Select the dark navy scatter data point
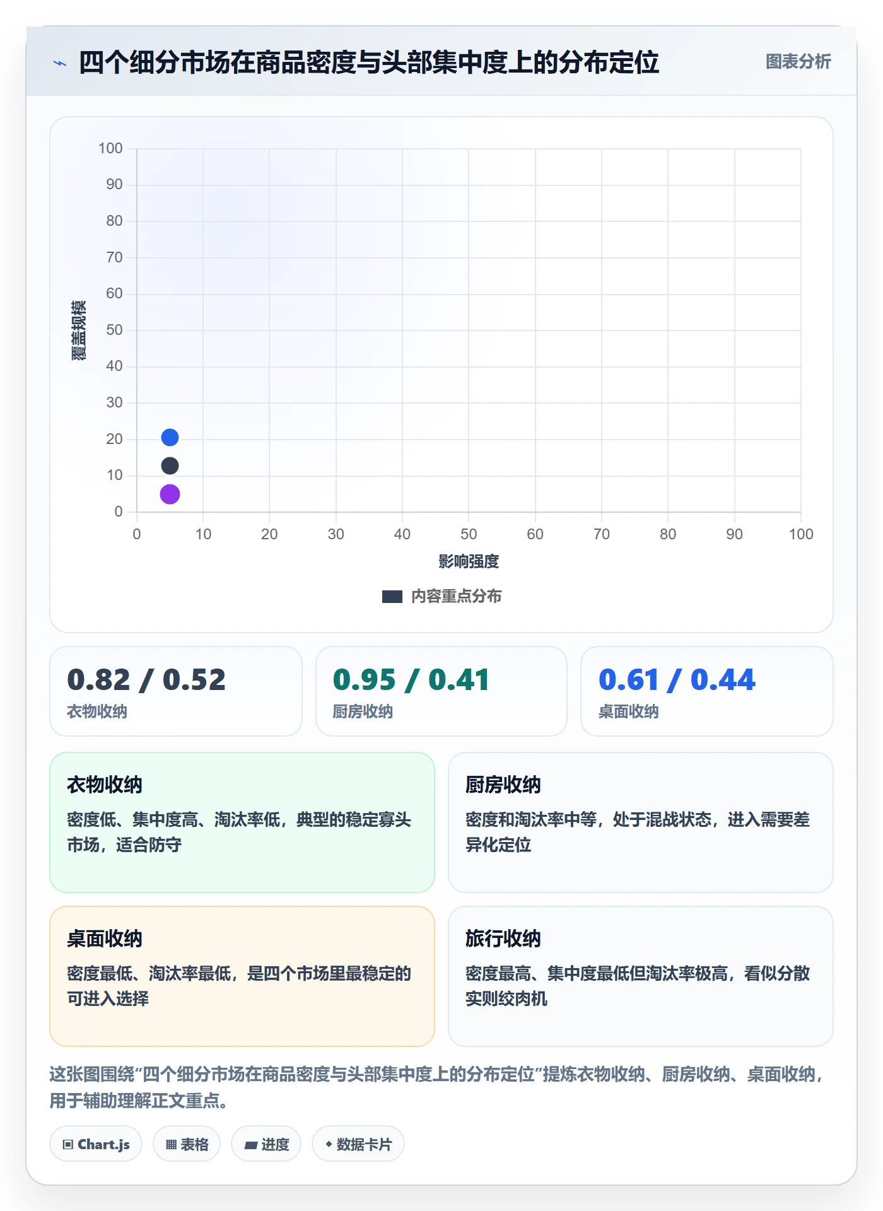The width and height of the screenshot is (883, 1211). [x=170, y=465]
